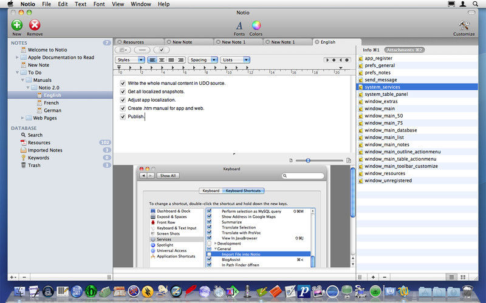Screen dimensions: 486x303
Task: Collapse the 'Notio 2.0' folder
Action: (28, 88)
